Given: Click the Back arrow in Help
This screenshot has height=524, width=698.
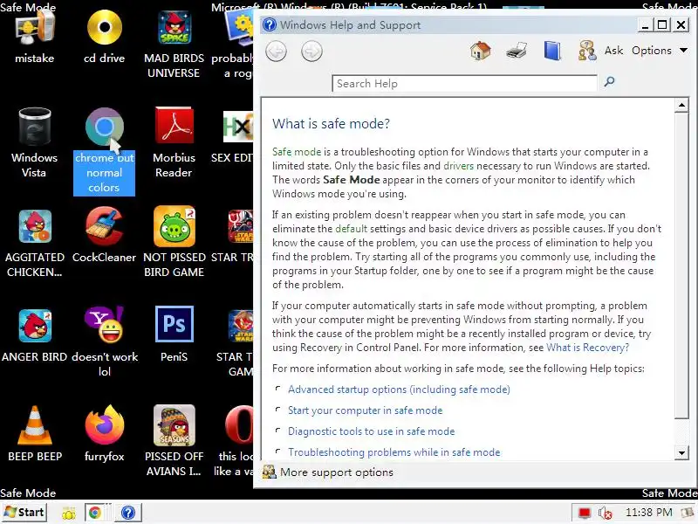Looking at the screenshot, I should coord(276,52).
